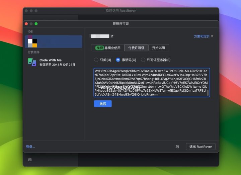Click 退出 RustRover button

pyautogui.click(x=200, y=147)
